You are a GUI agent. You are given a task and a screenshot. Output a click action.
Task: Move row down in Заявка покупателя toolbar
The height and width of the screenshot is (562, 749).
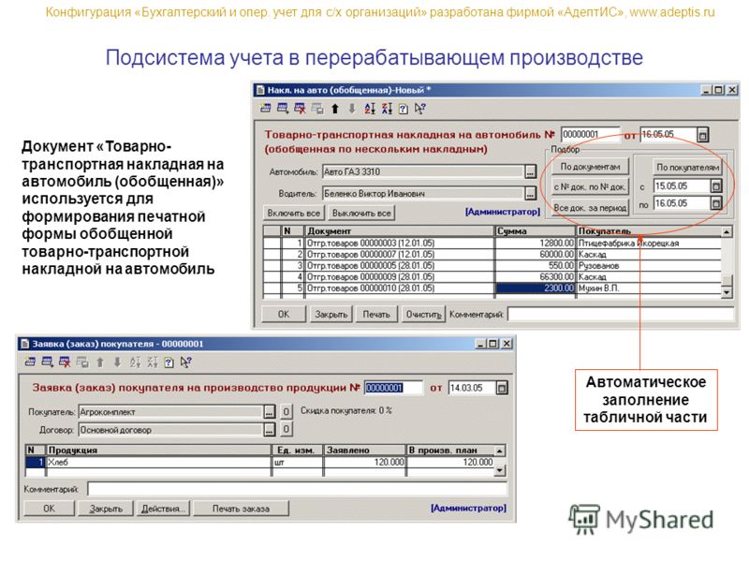117,362
